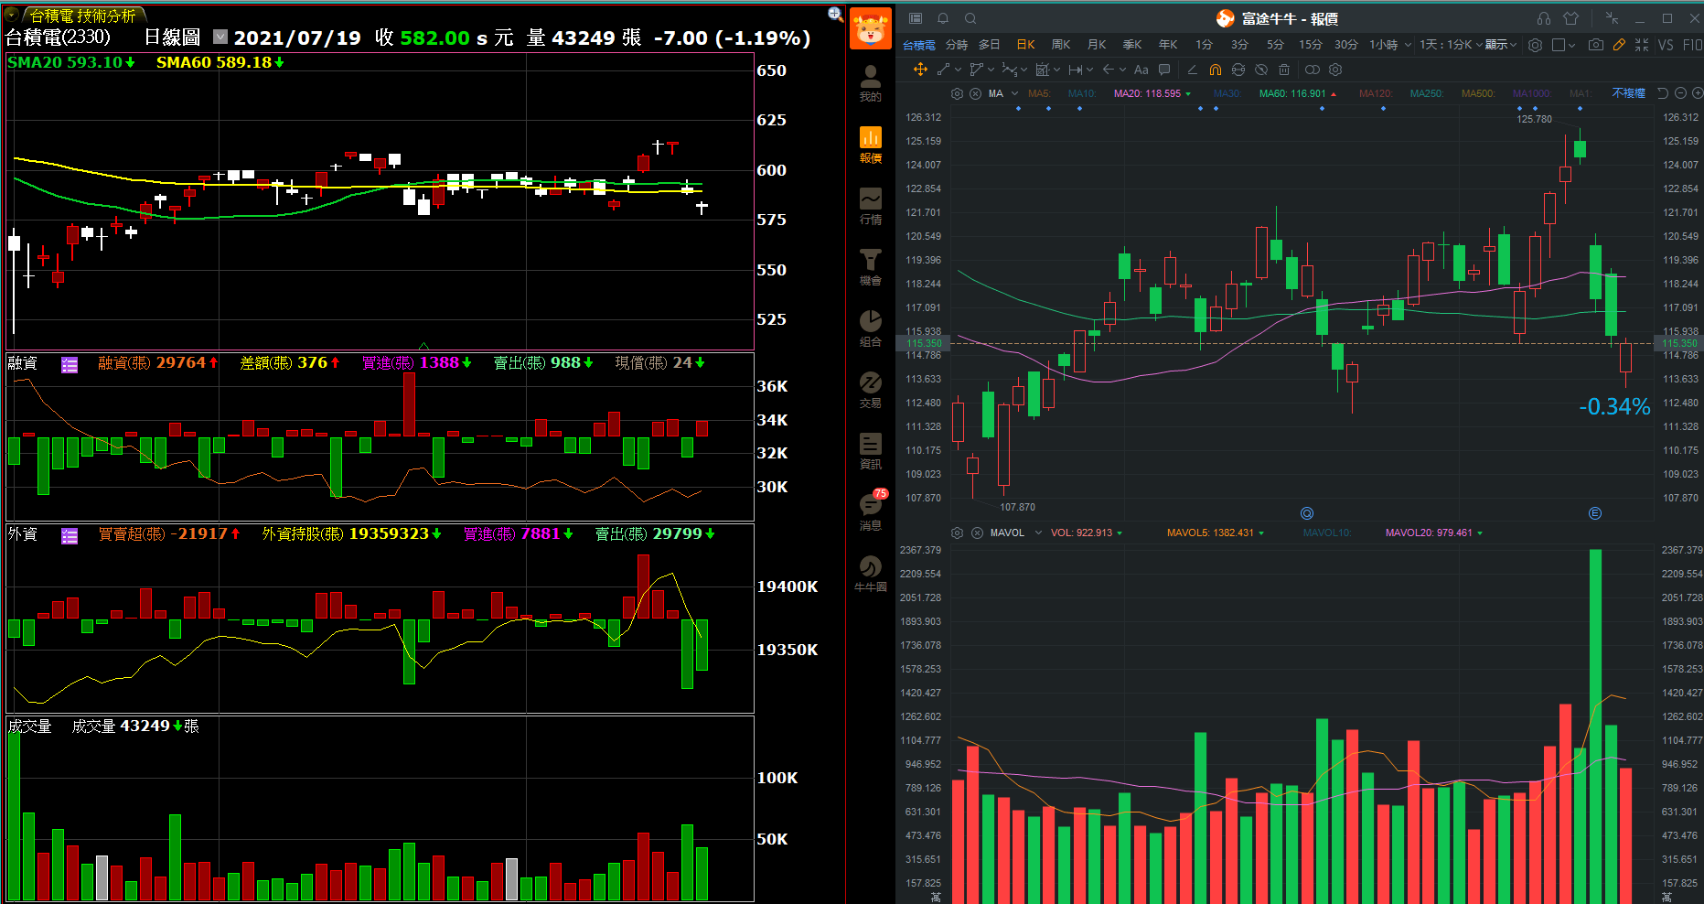Image resolution: width=1704 pixels, height=904 pixels.
Task: Switch to 月K chart tab
Action: point(1097,44)
